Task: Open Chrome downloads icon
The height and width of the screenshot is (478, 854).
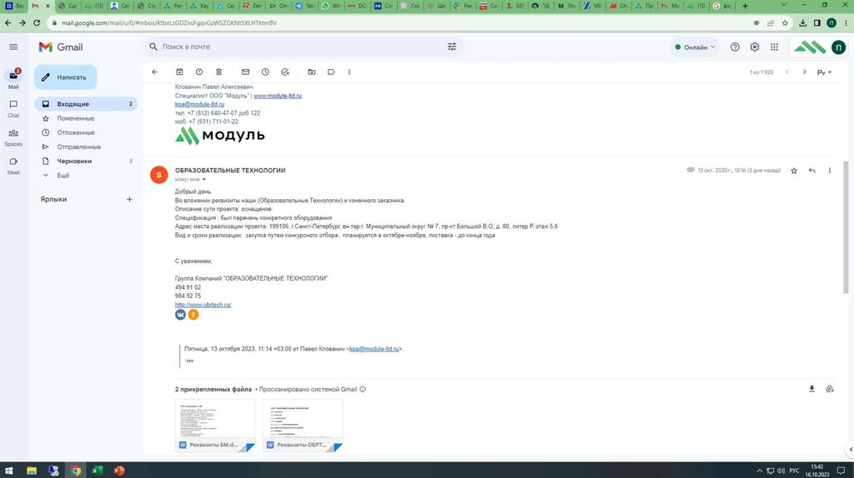Action: pyautogui.click(x=803, y=22)
